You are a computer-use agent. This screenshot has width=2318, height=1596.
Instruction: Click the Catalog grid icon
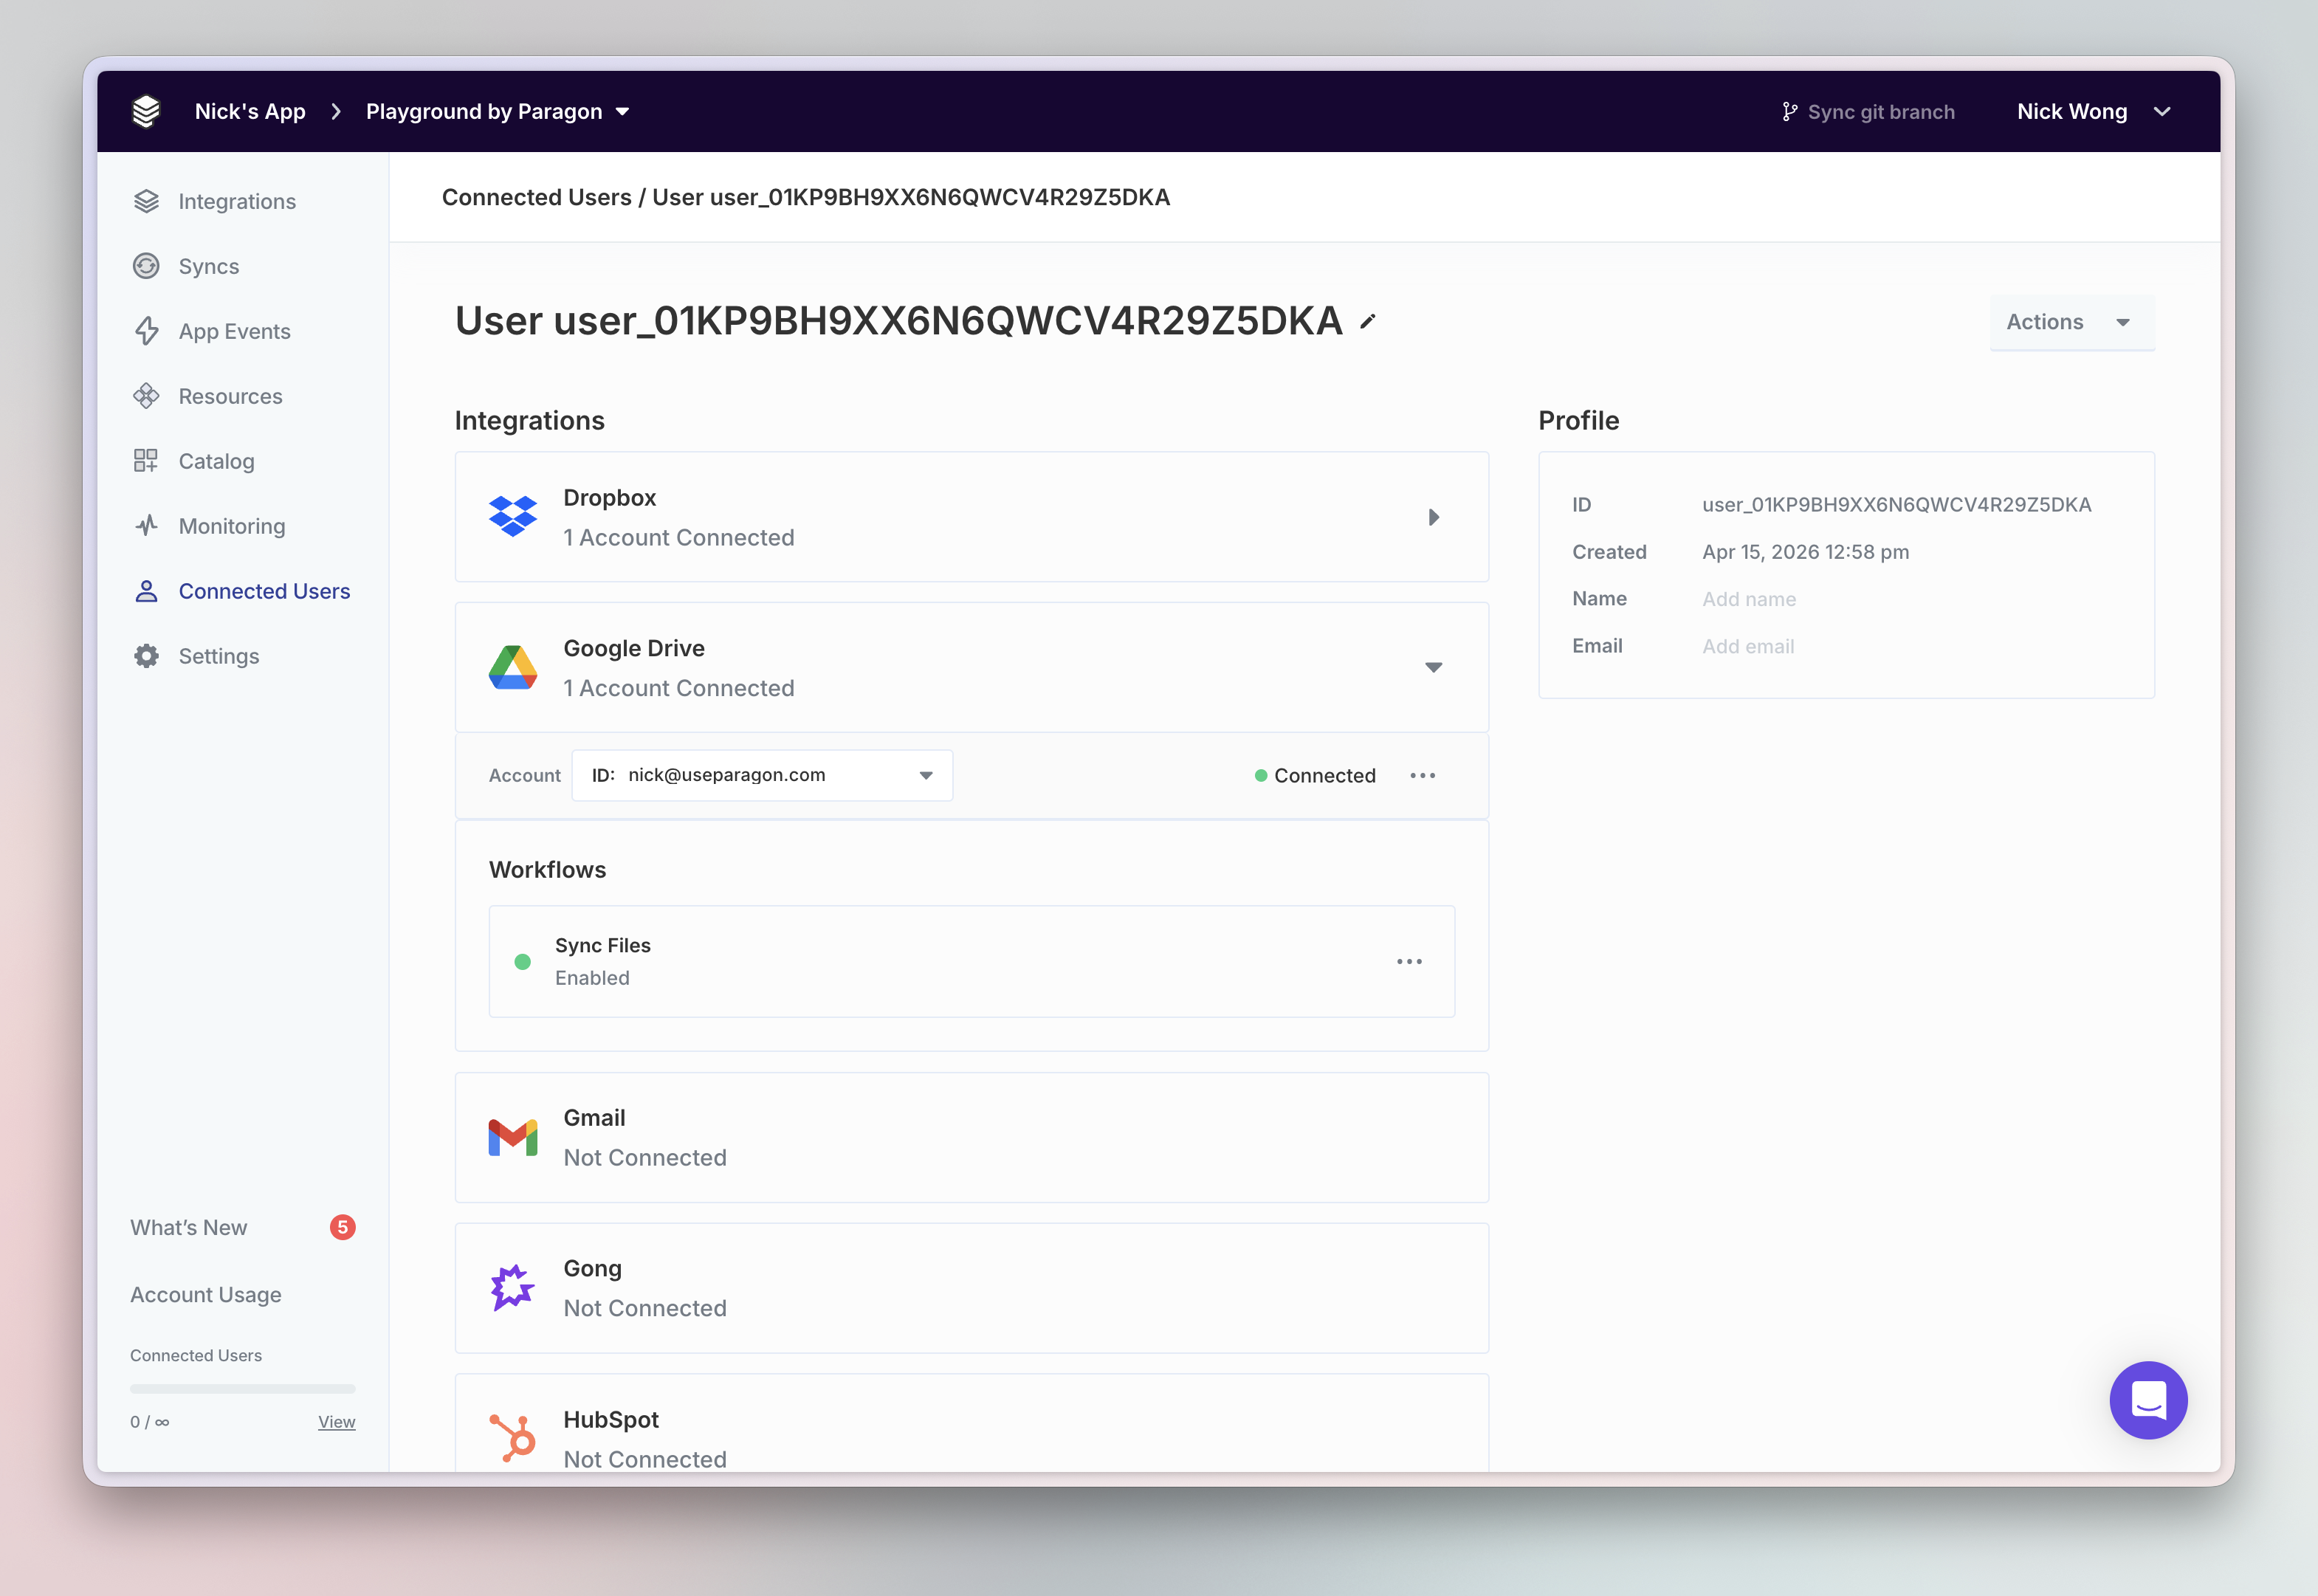coord(147,461)
